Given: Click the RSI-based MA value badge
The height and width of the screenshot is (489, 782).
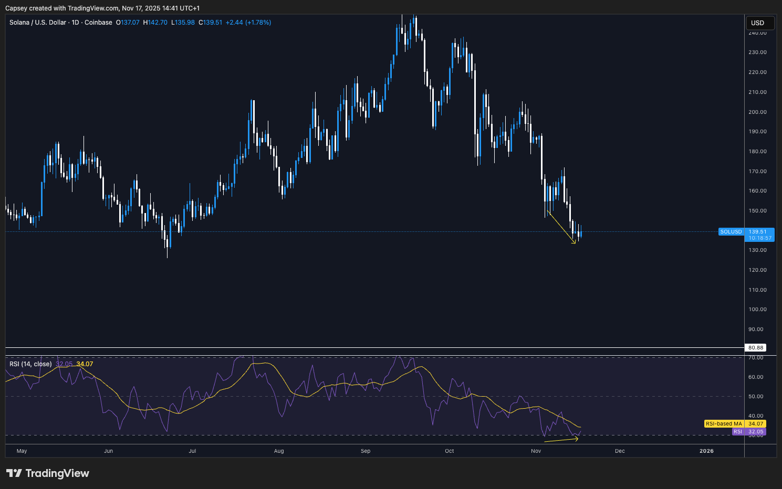Looking at the screenshot, I should pyautogui.click(x=734, y=423).
